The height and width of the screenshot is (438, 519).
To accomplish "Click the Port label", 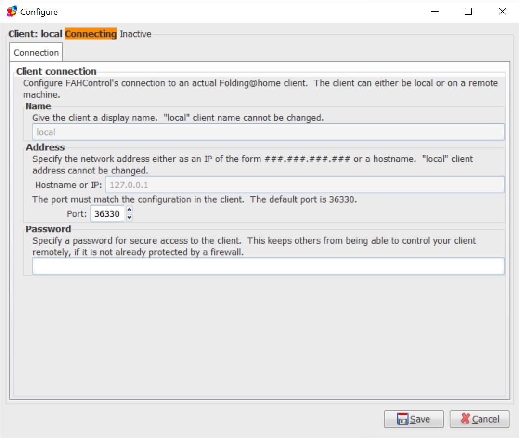I will click(77, 213).
